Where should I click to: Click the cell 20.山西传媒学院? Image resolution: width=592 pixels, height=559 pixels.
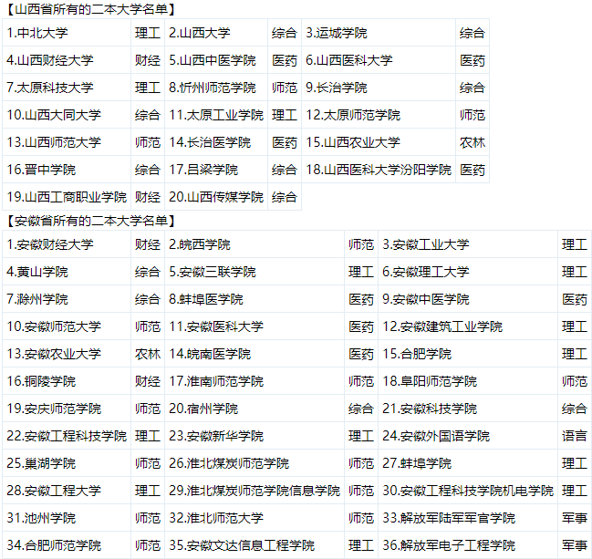[x=216, y=197]
